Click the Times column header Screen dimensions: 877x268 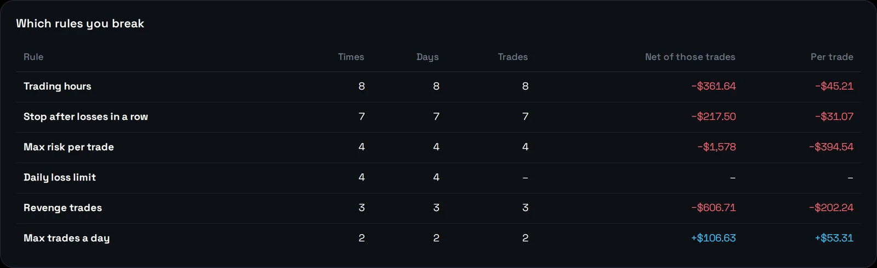(351, 57)
